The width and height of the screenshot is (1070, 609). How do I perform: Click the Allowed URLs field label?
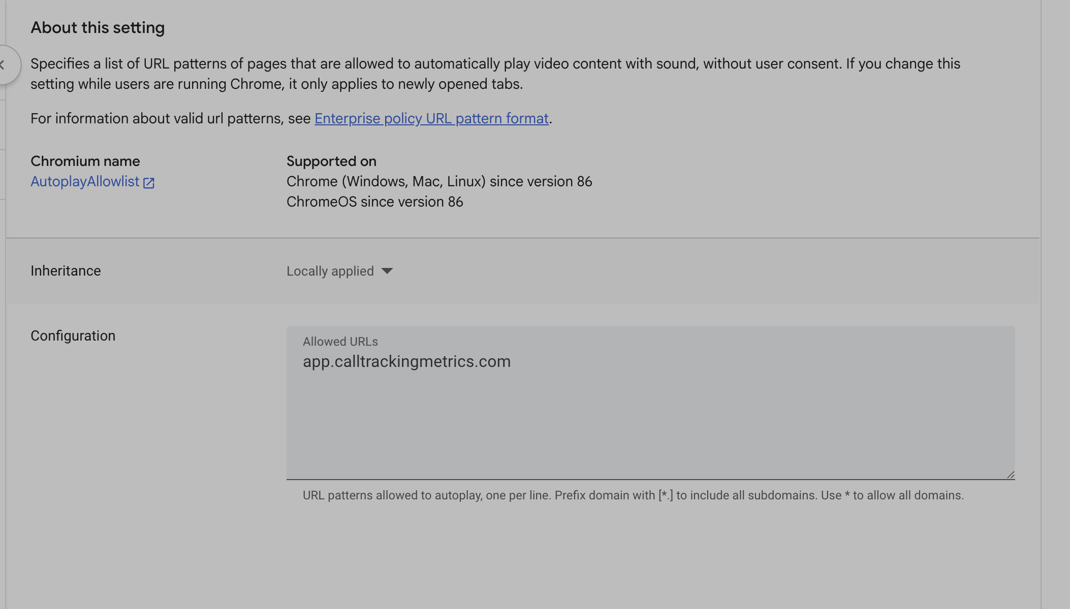[x=340, y=342]
